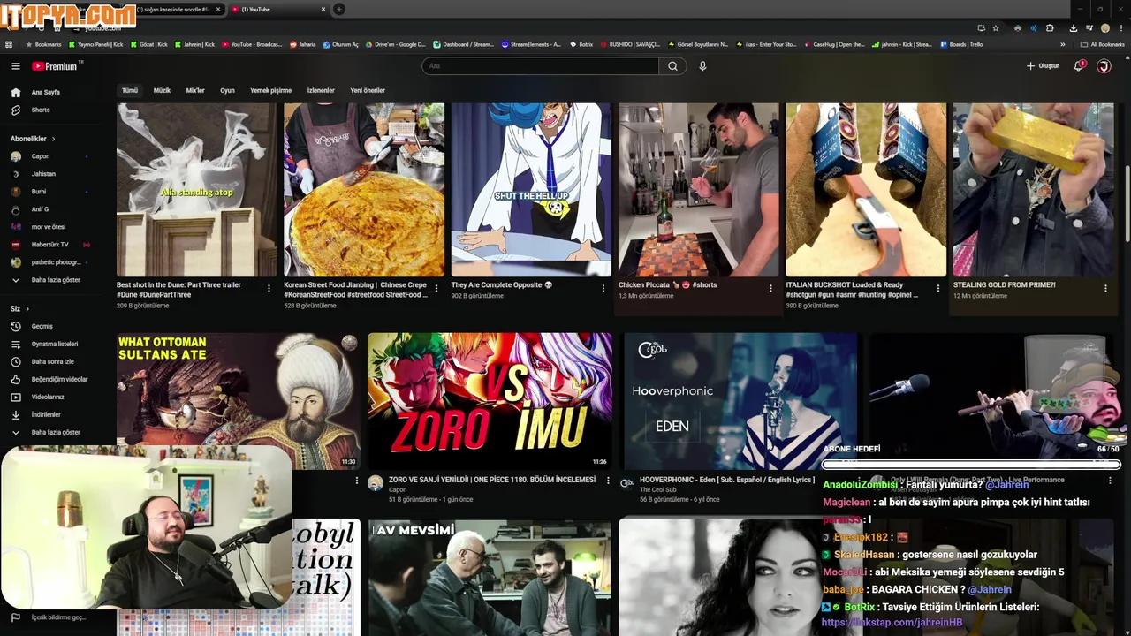Expand Abonelikler section chevron
This screenshot has height=636, width=1131.
coord(53,139)
